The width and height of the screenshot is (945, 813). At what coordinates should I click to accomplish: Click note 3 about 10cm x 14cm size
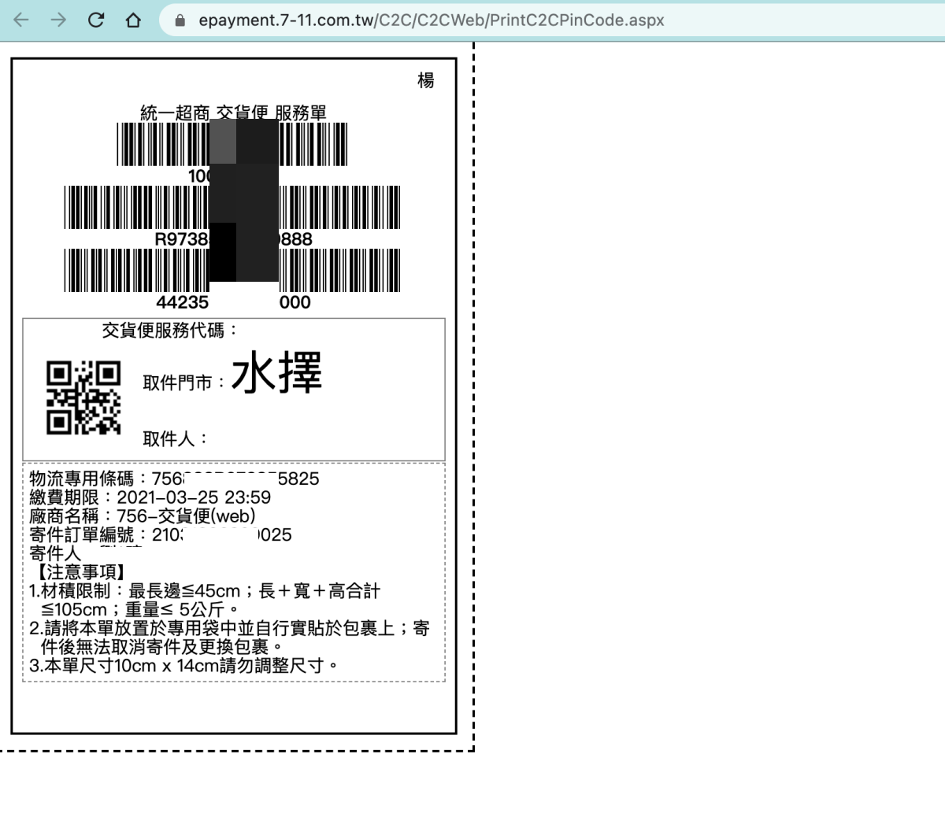184,666
